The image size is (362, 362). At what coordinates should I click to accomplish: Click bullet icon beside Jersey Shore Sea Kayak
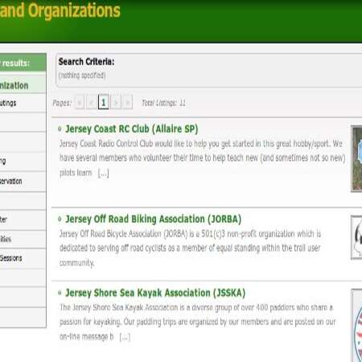60,293
